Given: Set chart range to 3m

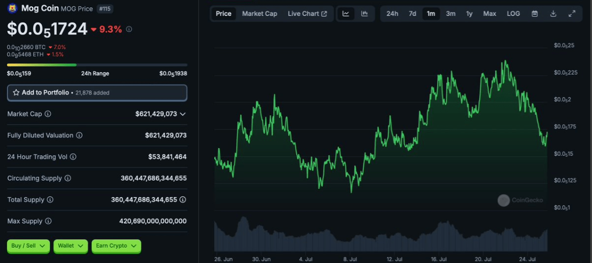Looking at the screenshot, I should click(451, 14).
